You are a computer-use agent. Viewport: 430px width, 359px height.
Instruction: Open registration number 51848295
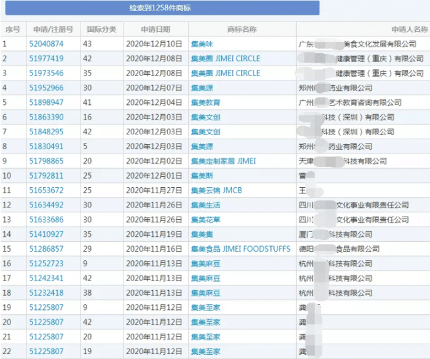(x=46, y=131)
